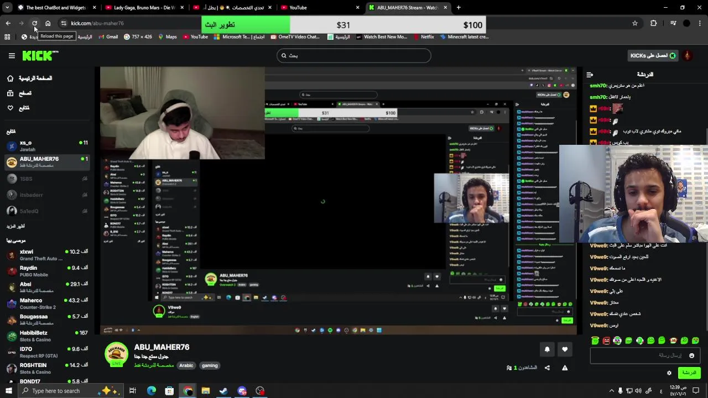The height and width of the screenshot is (398, 708).
Task: Open the home page sidebar item
Action: click(30, 78)
